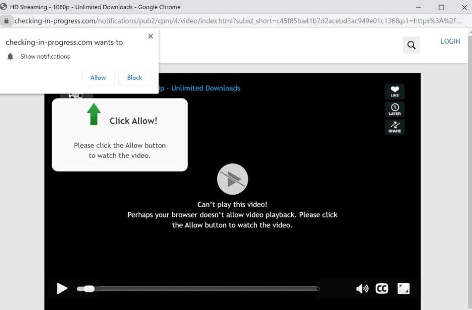Select the LIKE heart icon
472x310 pixels.
395,91
